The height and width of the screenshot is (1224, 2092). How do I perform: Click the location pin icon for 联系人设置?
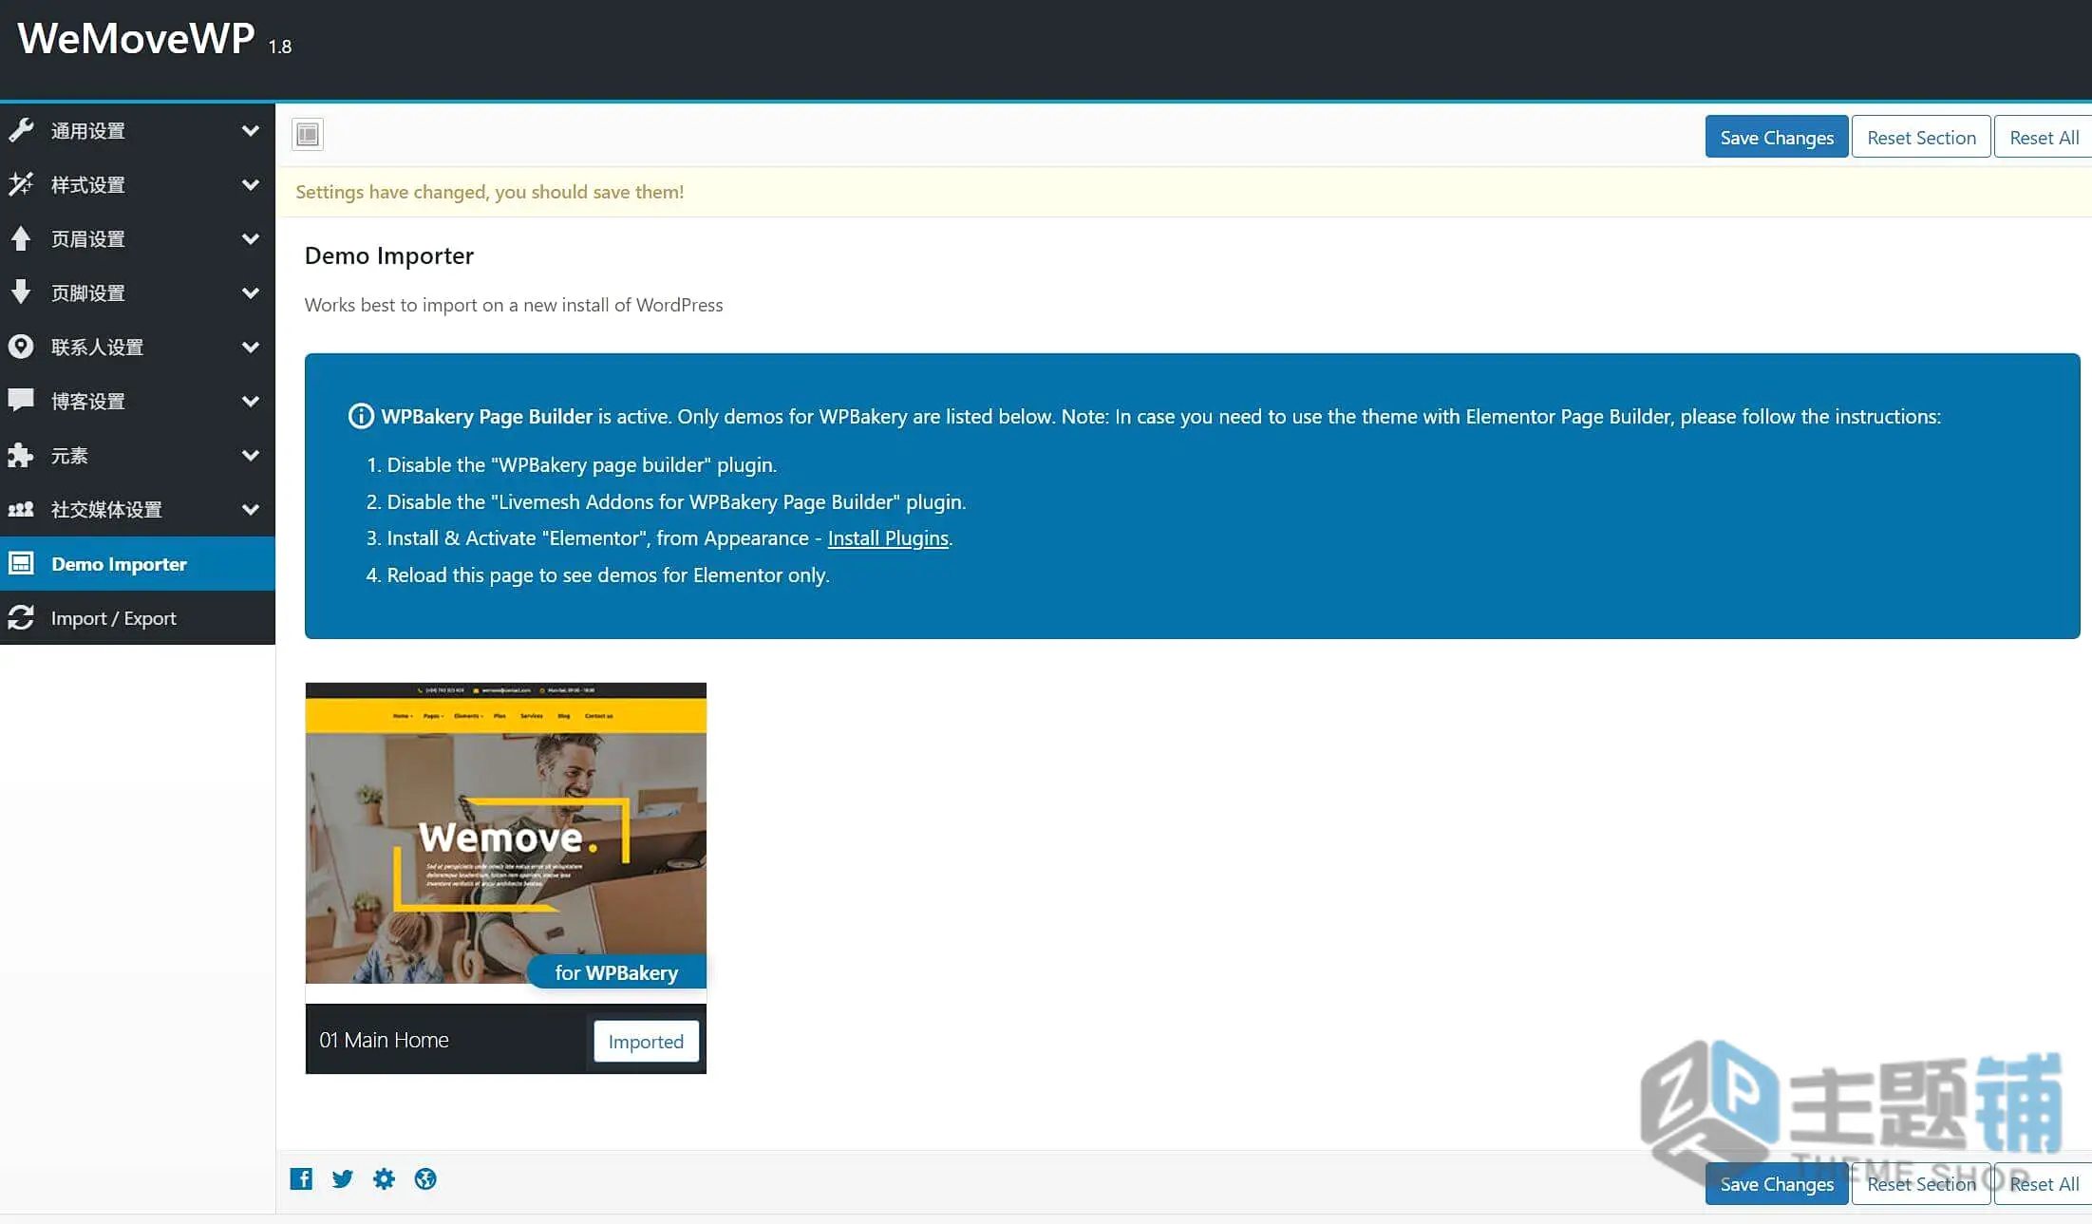click(21, 347)
